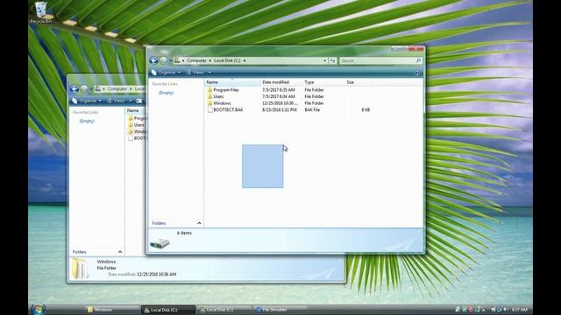Open the address bar history dropdown

[324, 60]
